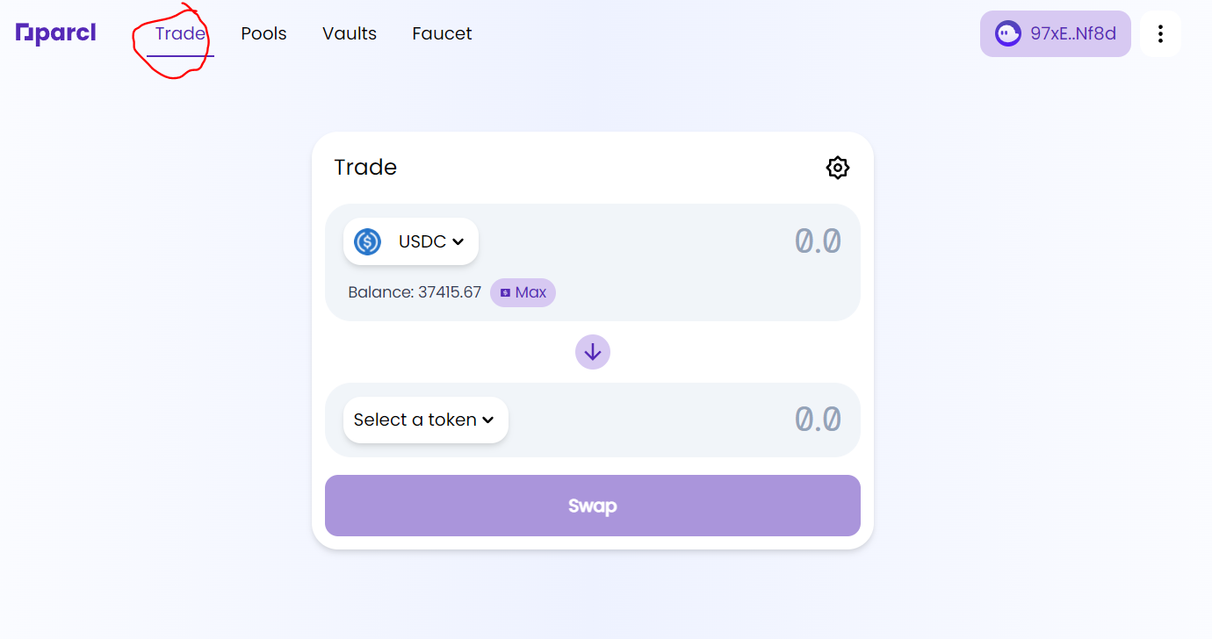This screenshot has width=1212, height=639.
Task: Go to the Vaults tab
Action: [x=350, y=33]
